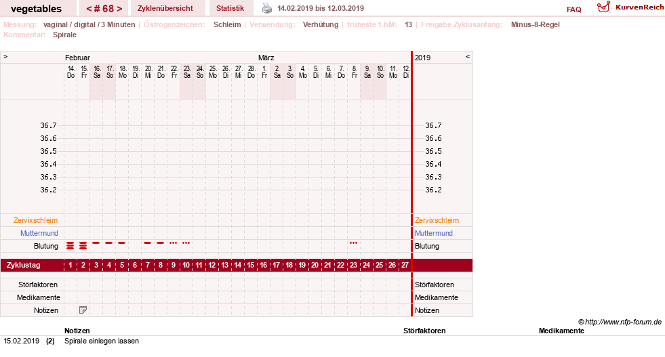
Task: Click the Zyklustag header label
Action: [x=23, y=265]
